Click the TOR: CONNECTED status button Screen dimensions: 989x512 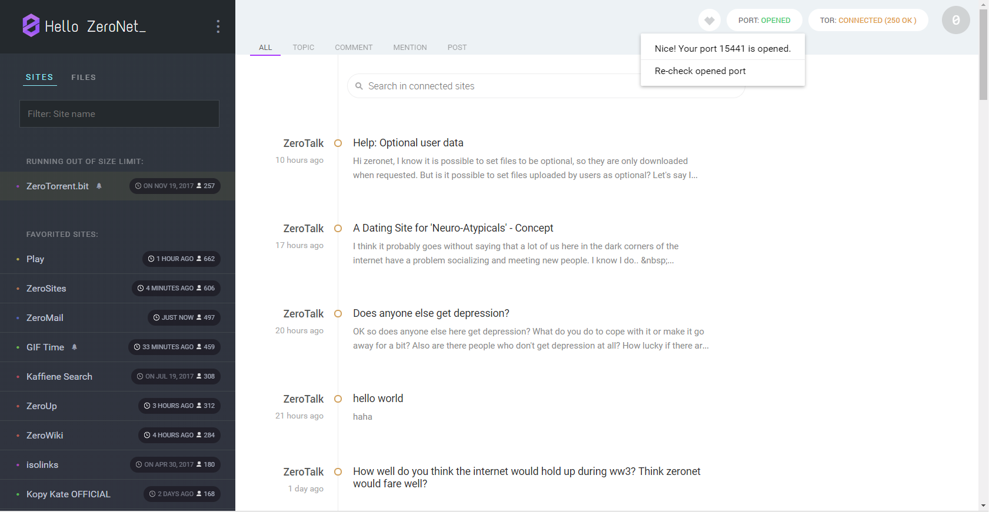click(x=868, y=20)
